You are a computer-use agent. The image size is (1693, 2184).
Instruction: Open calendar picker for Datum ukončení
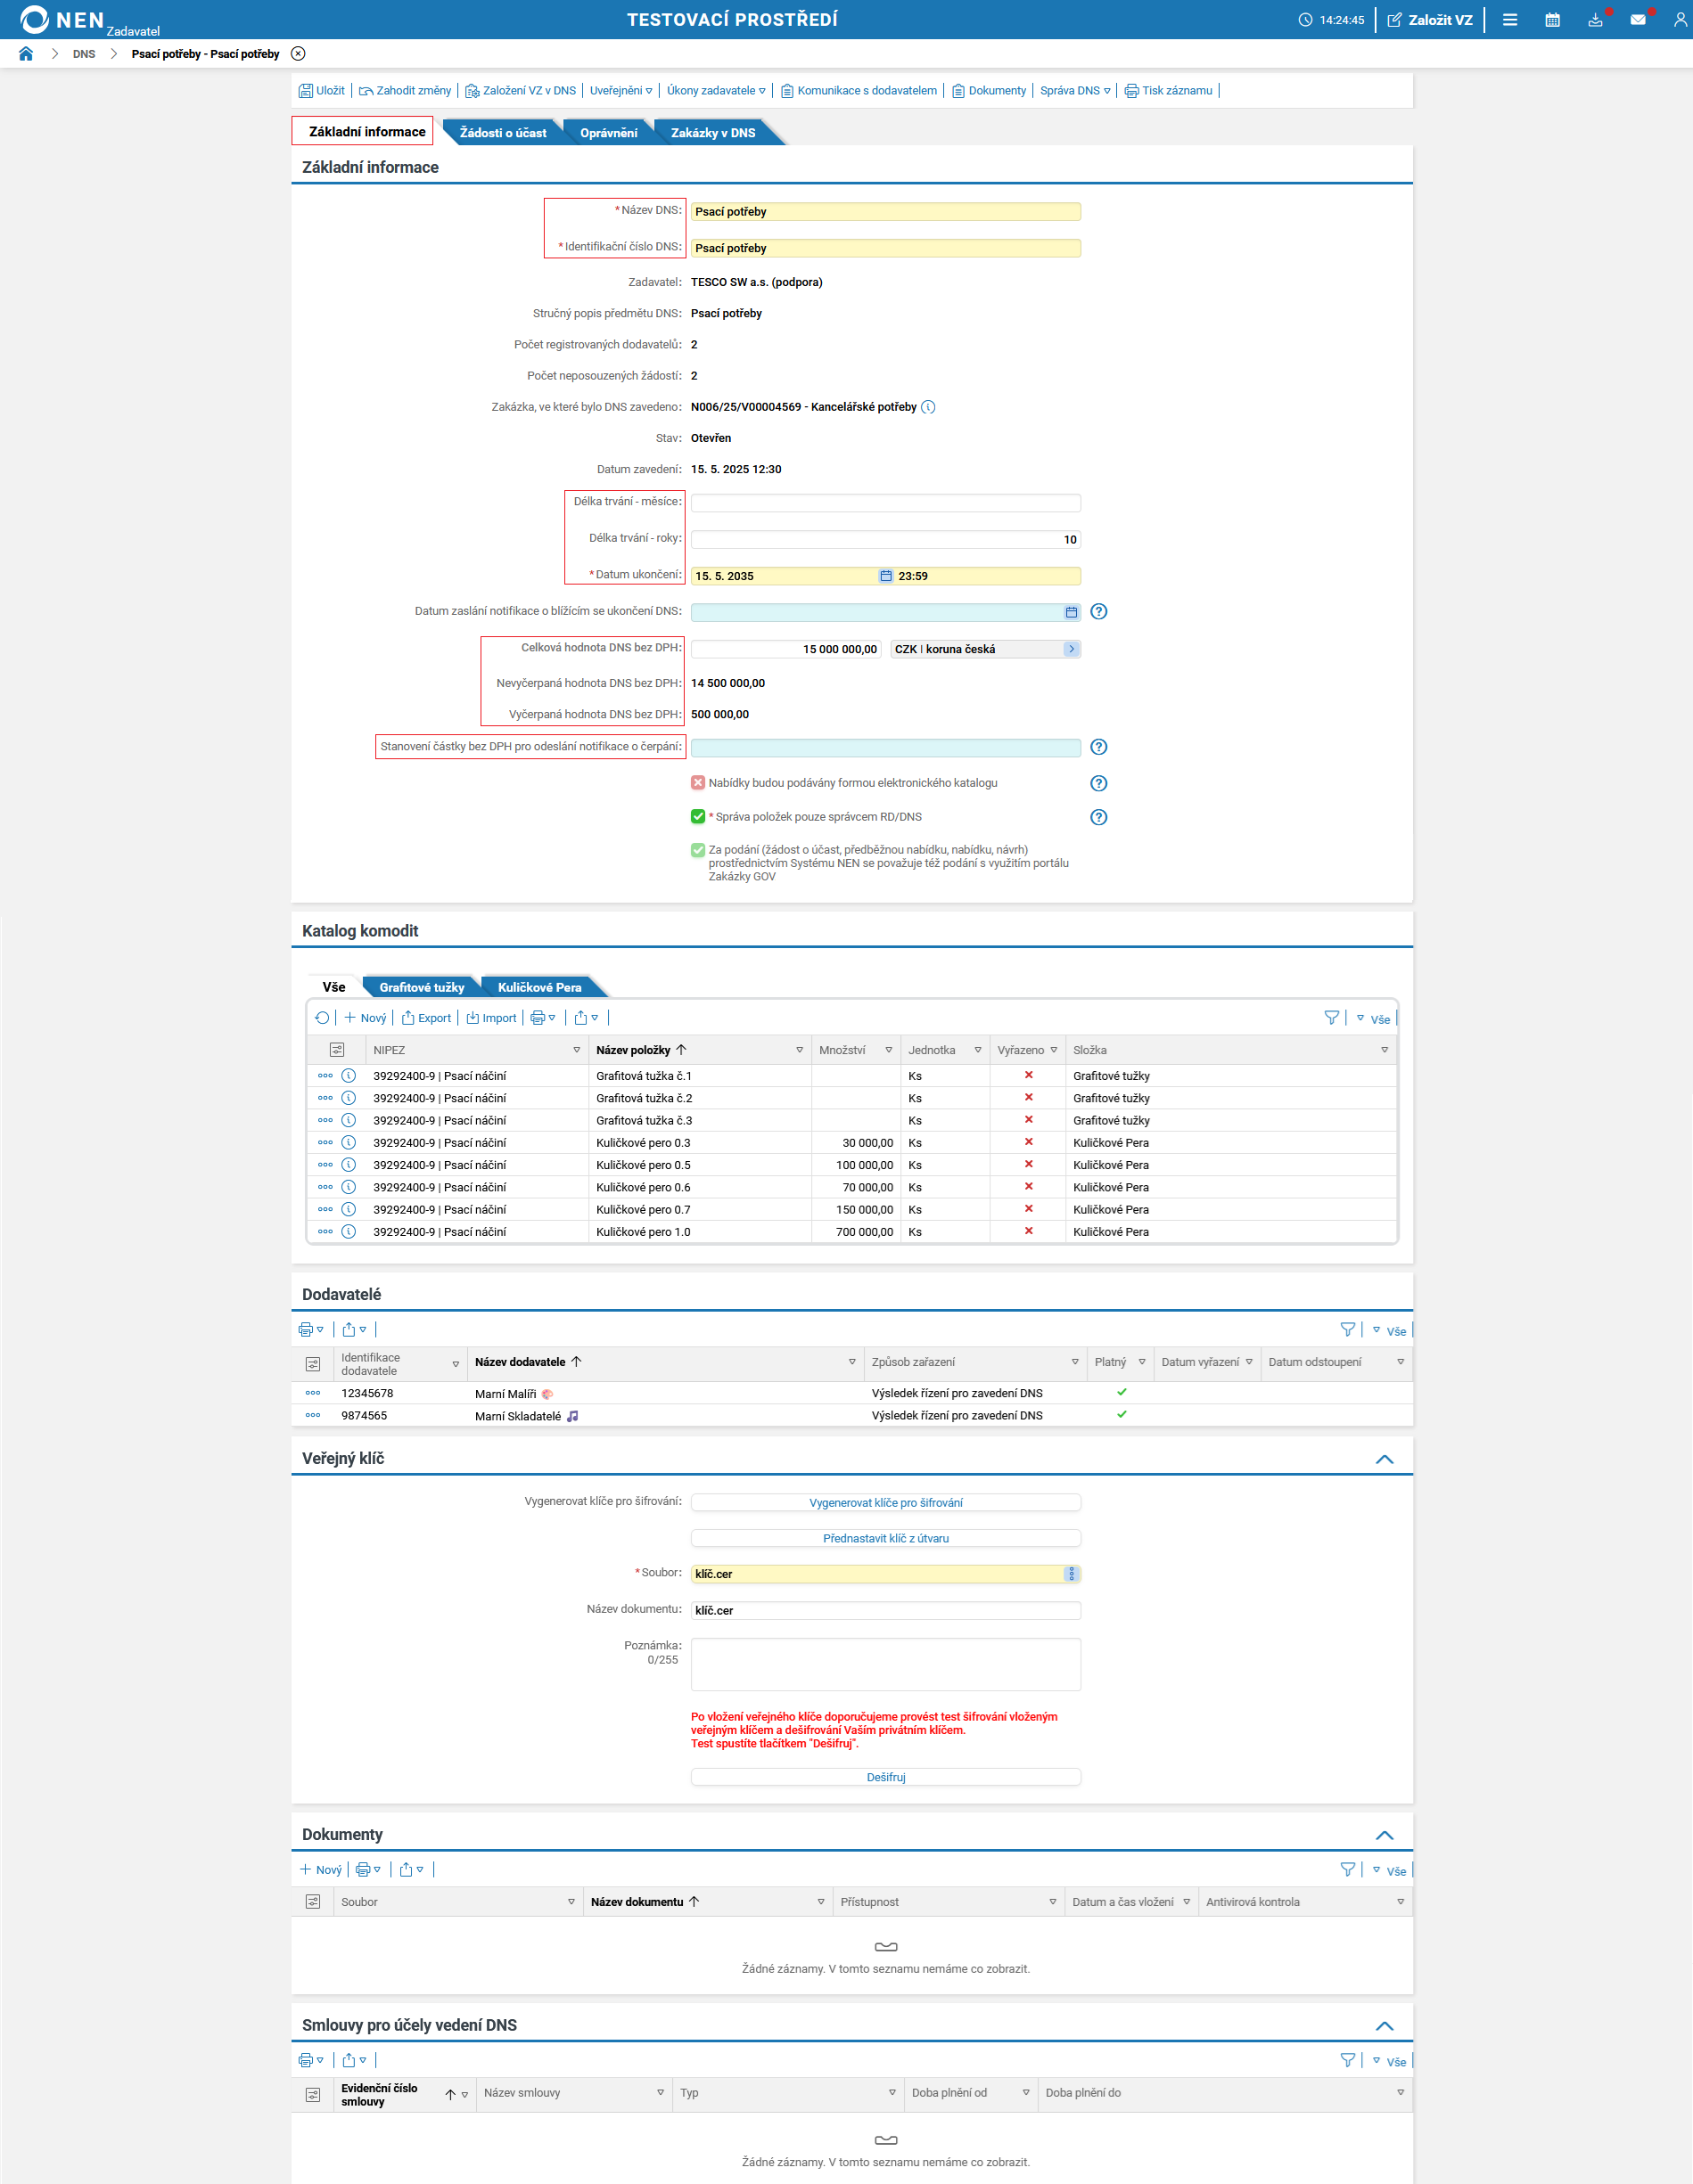(884, 576)
